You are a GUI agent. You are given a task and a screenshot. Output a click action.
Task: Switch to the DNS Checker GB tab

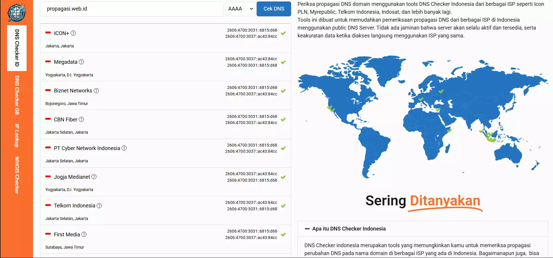(x=17, y=95)
